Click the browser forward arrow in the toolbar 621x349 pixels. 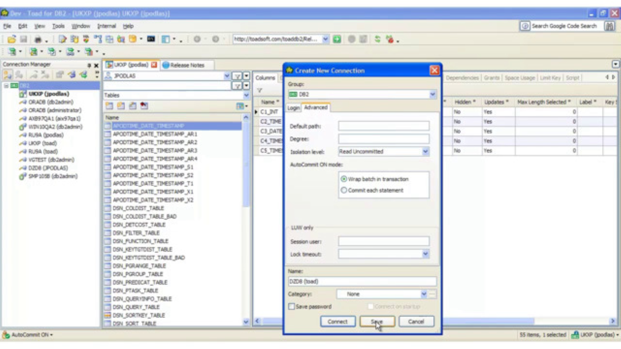(x=215, y=40)
